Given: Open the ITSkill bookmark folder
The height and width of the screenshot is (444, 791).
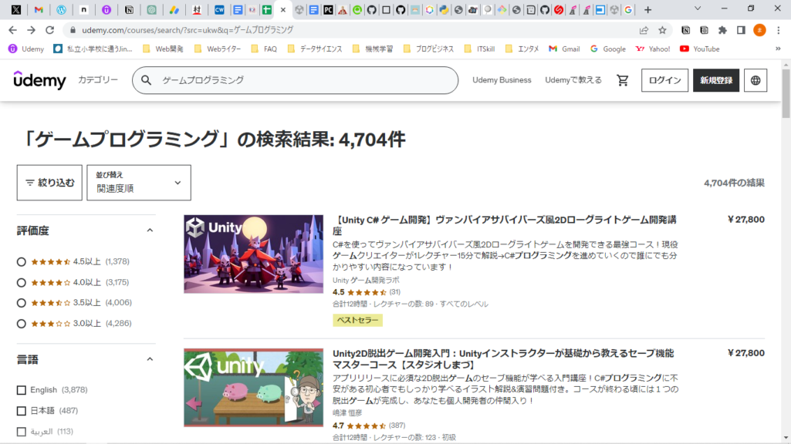Looking at the screenshot, I should [479, 49].
